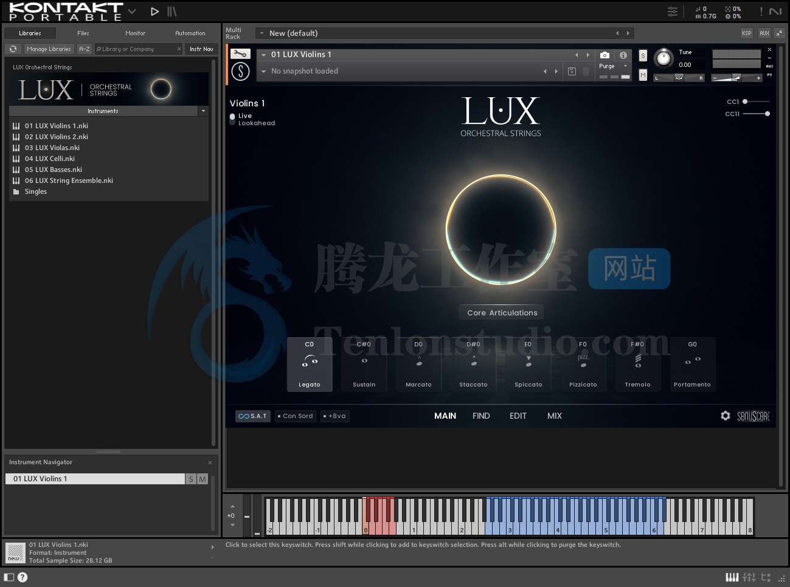
Task: Open snapshot view camera icon
Action: [605, 55]
